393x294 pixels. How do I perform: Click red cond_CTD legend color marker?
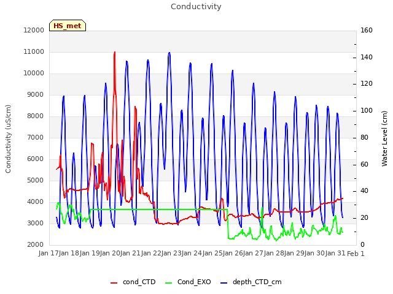114,283
